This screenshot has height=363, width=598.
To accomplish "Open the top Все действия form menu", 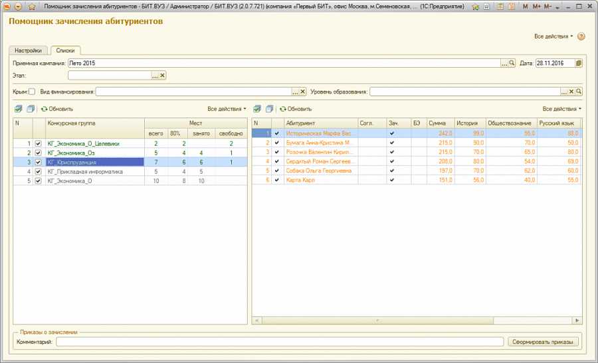I will [x=553, y=36].
